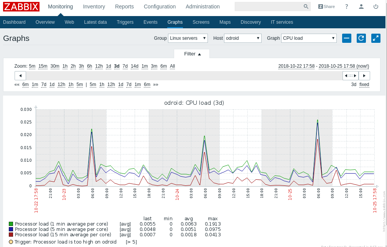Click last value 0.0007

(148, 235)
